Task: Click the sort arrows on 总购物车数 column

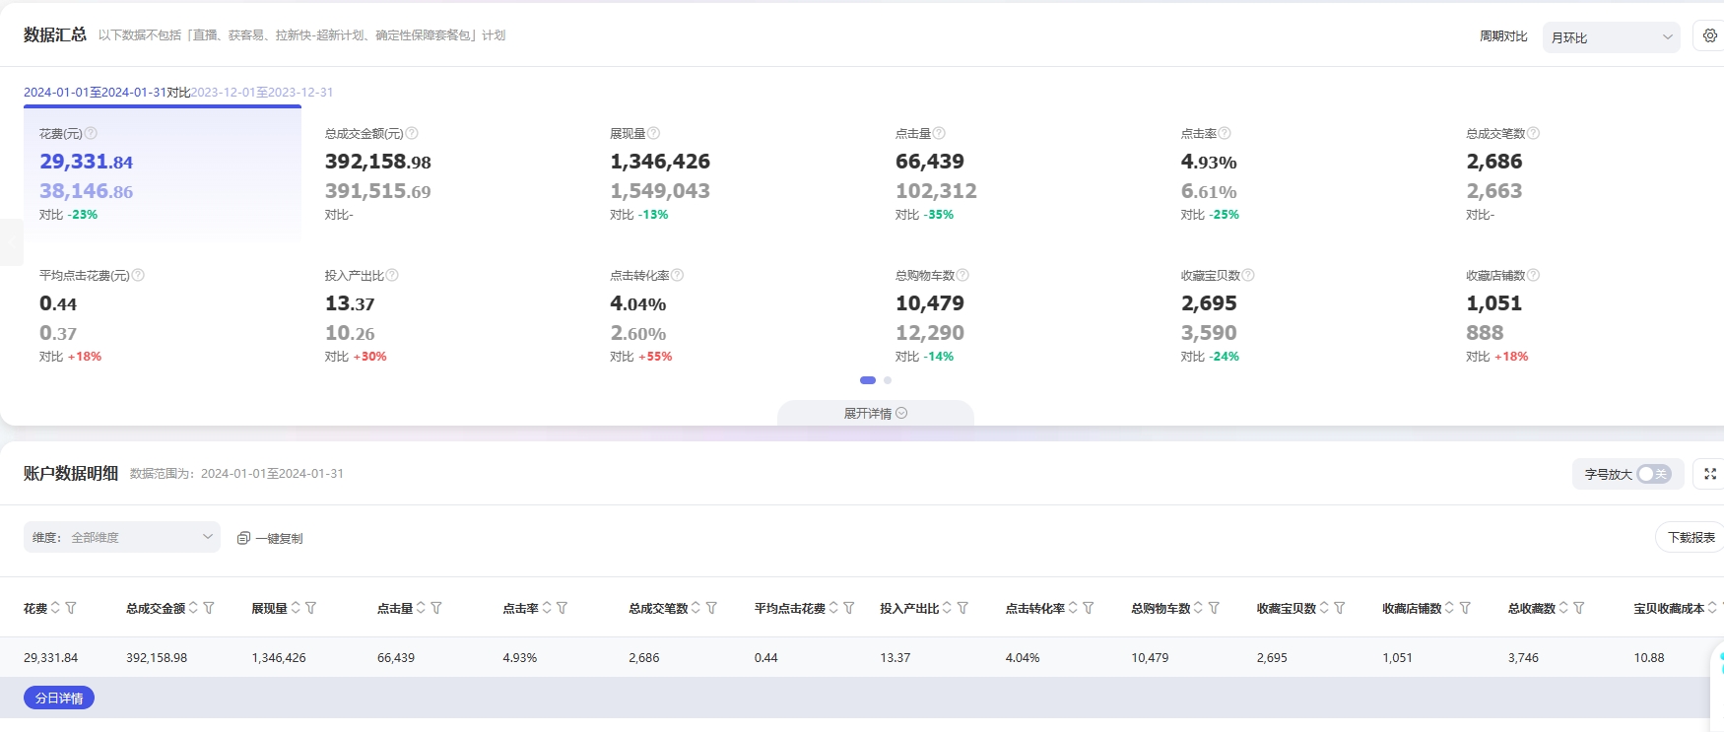Action: pyautogui.click(x=1198, y=608)
